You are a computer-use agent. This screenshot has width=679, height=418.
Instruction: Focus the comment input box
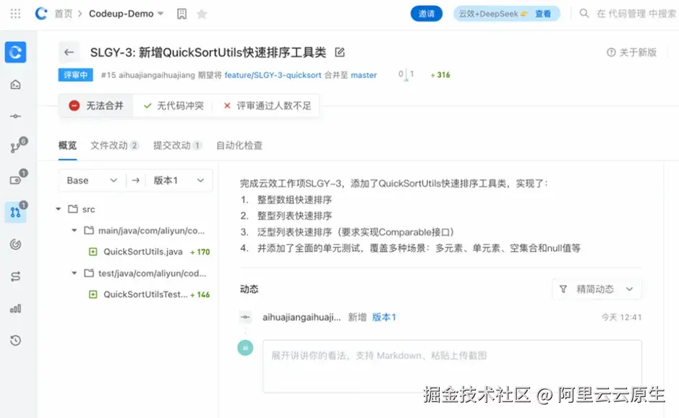tap(452, 366)
